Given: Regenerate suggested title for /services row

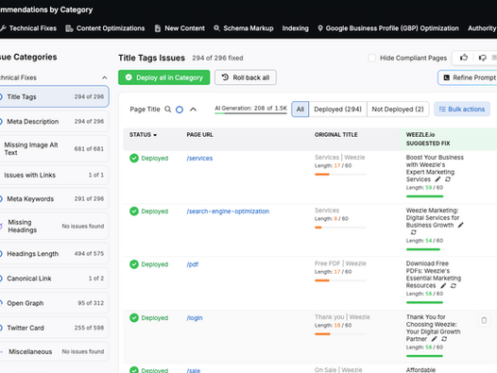Looking at the screenshot, I should pyautogui.click(x=448, y=179).
